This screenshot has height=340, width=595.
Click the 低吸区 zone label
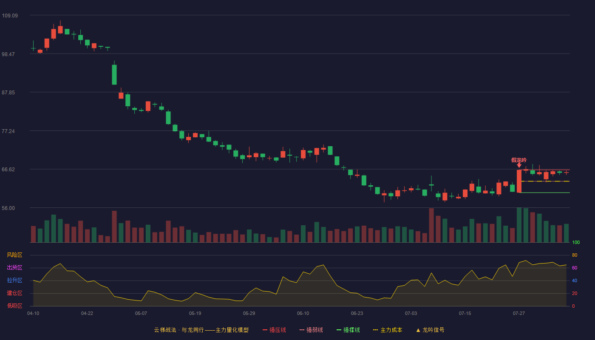coord(15,306)
